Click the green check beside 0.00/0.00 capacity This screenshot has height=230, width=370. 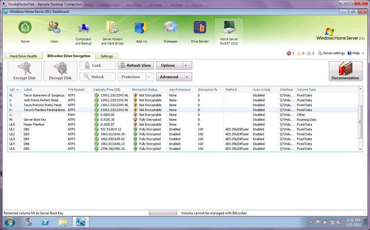pyautogui.click(x=96, y=115)
